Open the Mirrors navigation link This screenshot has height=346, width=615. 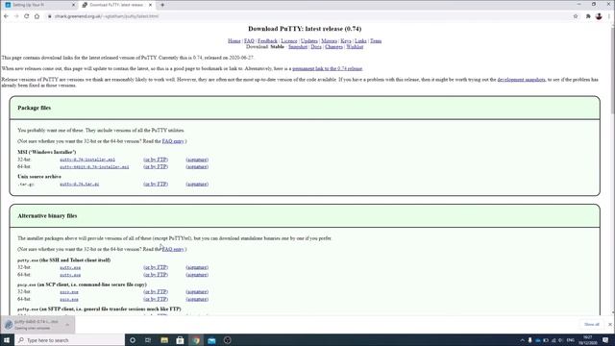point(329,40)
